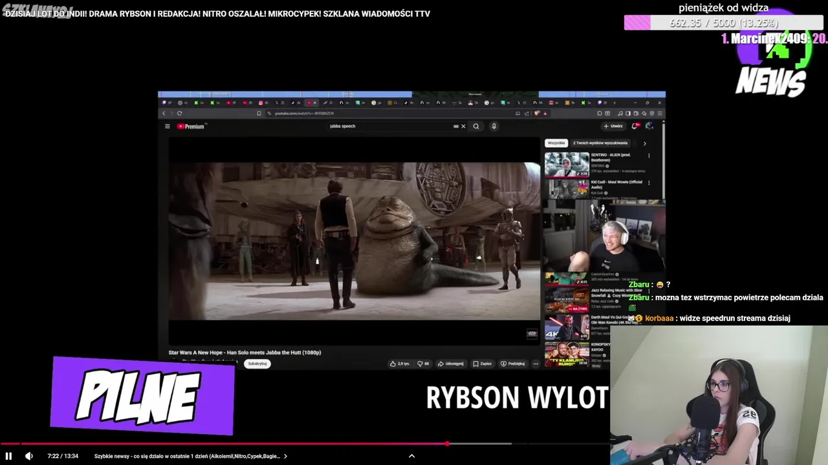Pause the outer video player

point(8,456)
